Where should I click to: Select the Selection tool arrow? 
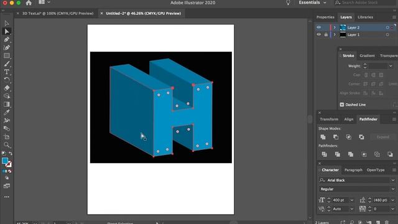tap(7, 24)
